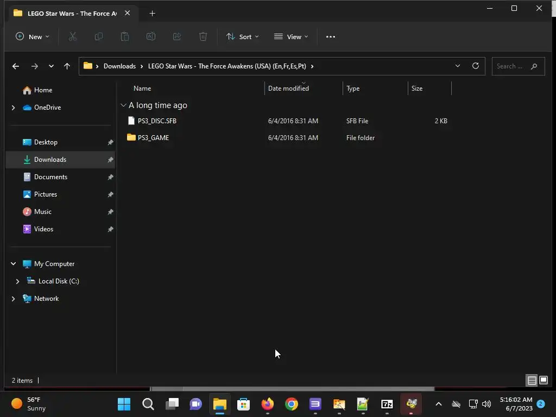Click LEGO Star Wars breadcrumb segment
Image resolution: width=556 pixels, height=417 pixels.
tap(227, 66)
